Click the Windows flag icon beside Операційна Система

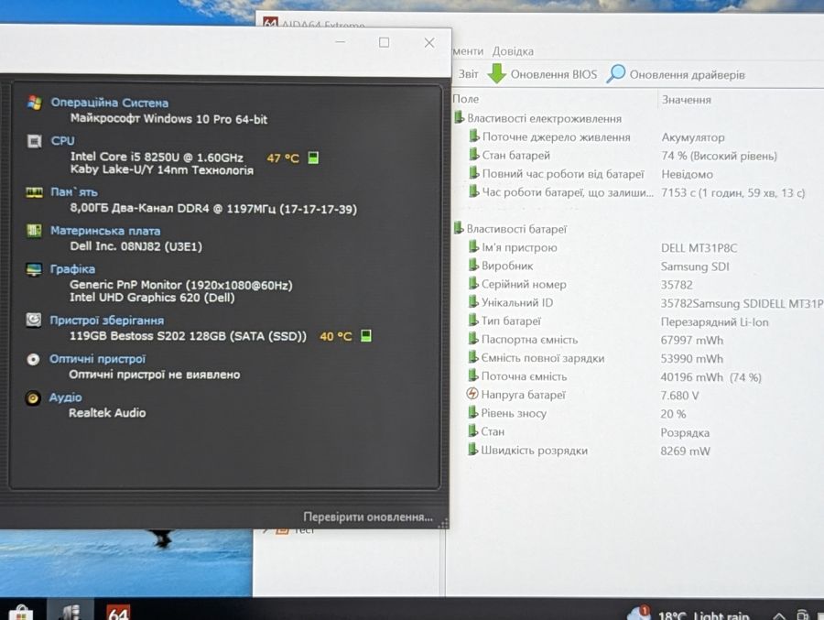coord(34,103)
